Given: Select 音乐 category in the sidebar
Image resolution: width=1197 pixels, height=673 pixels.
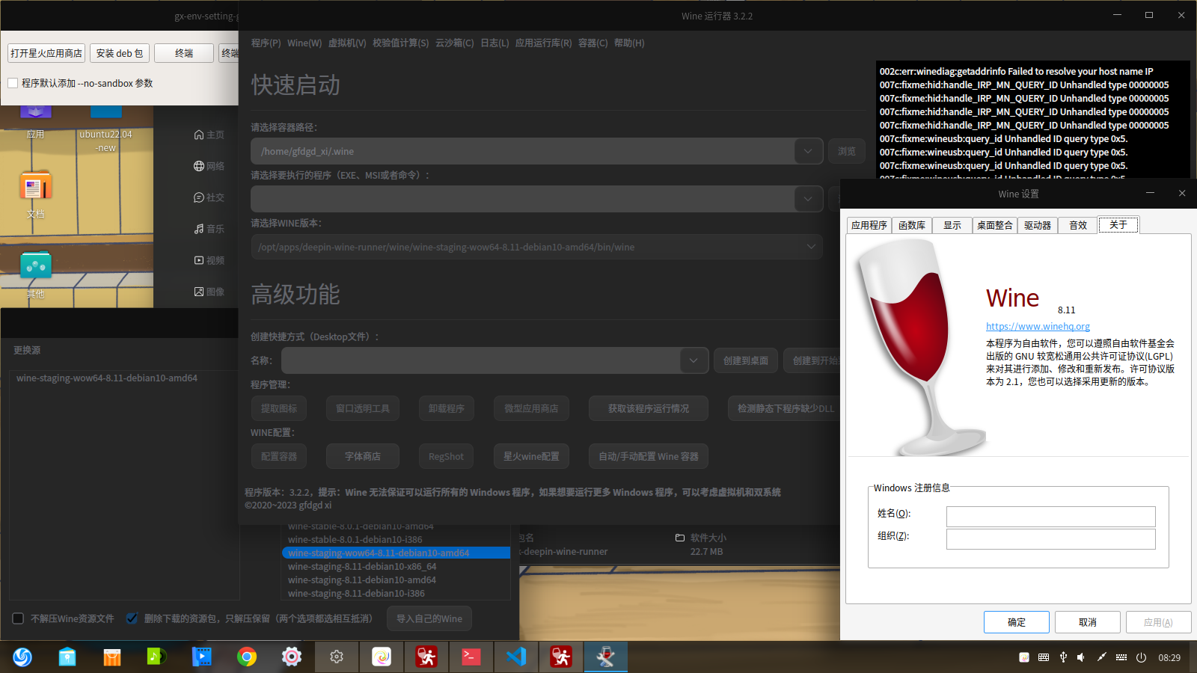Looking at the screenshot, I should pyautogui.click(x=209, y=229).
